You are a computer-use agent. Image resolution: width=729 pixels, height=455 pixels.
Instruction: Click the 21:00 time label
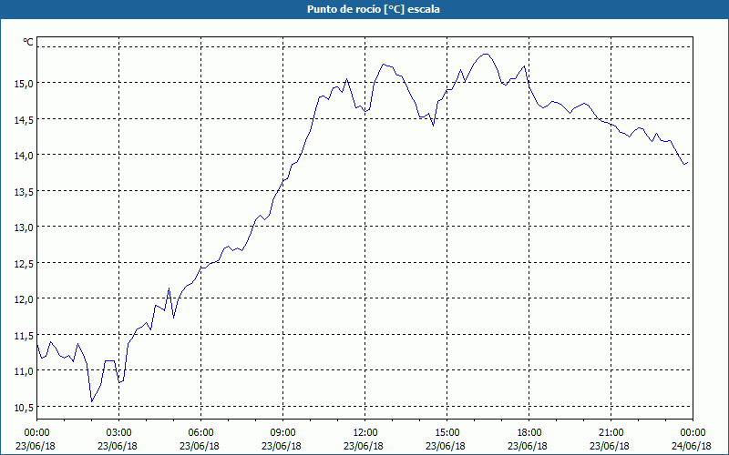click(x=611, y=433)
